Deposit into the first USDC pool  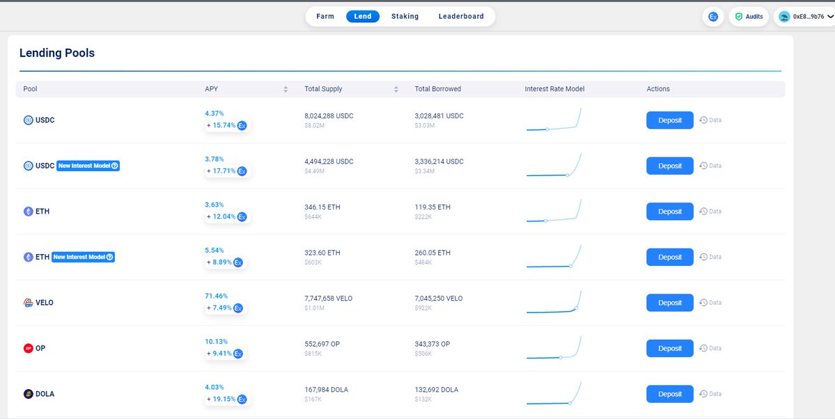pyautogui.click(x=669, y=120)
